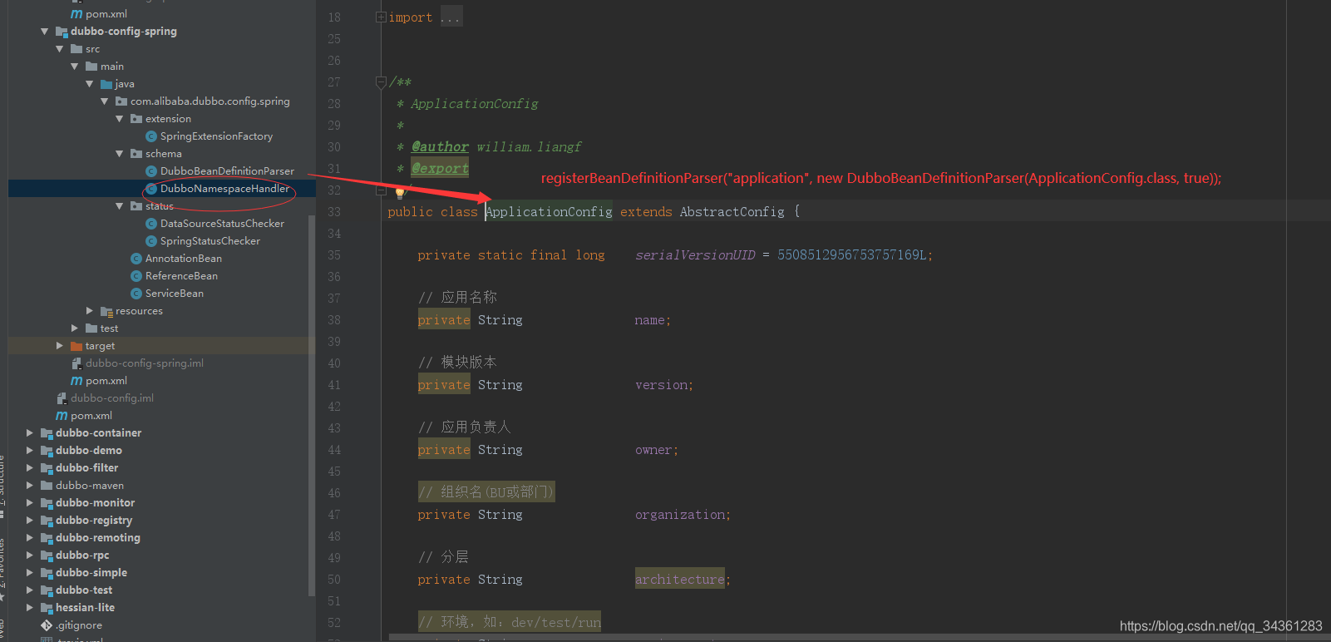Screen dimensions: 1331x642
Task: Collapse the dubbo-config-spring module
Action: 45,32
